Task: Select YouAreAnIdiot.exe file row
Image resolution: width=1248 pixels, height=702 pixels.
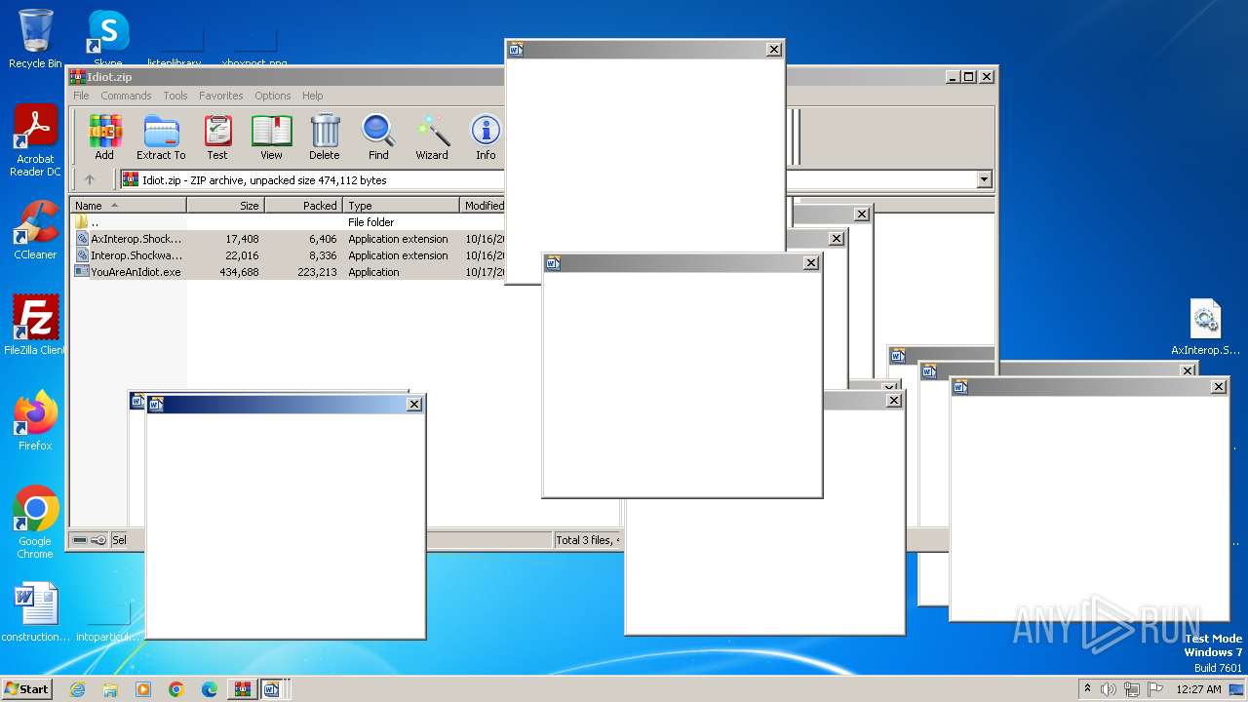Action: pos(288,272)
